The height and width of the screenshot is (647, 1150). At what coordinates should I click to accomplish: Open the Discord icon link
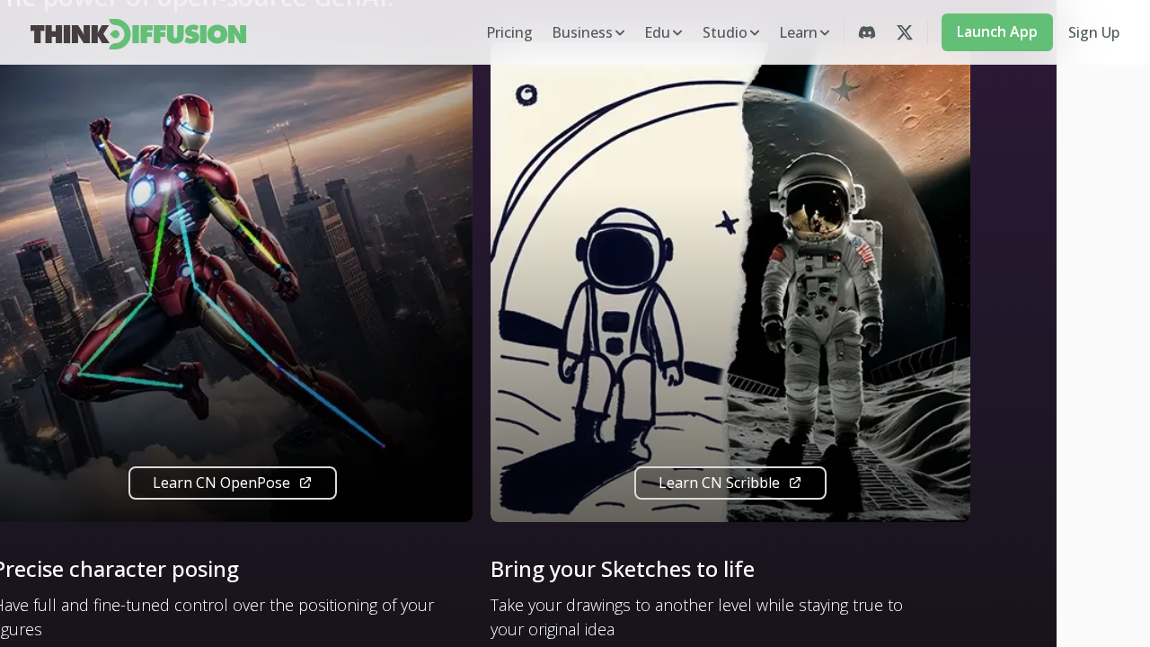[867, 32]
